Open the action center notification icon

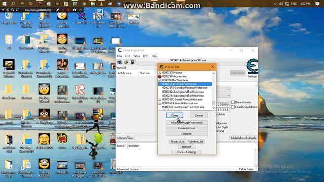(318, 4)
